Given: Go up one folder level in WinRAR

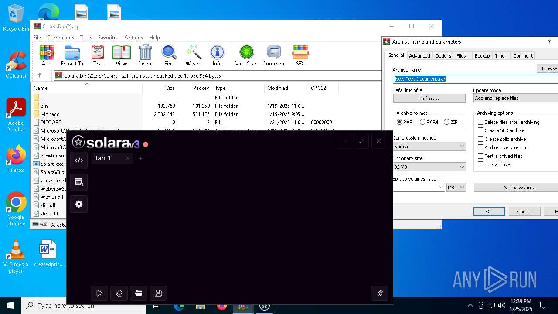Looking at the screenshot, I should [x=39, y=75].
